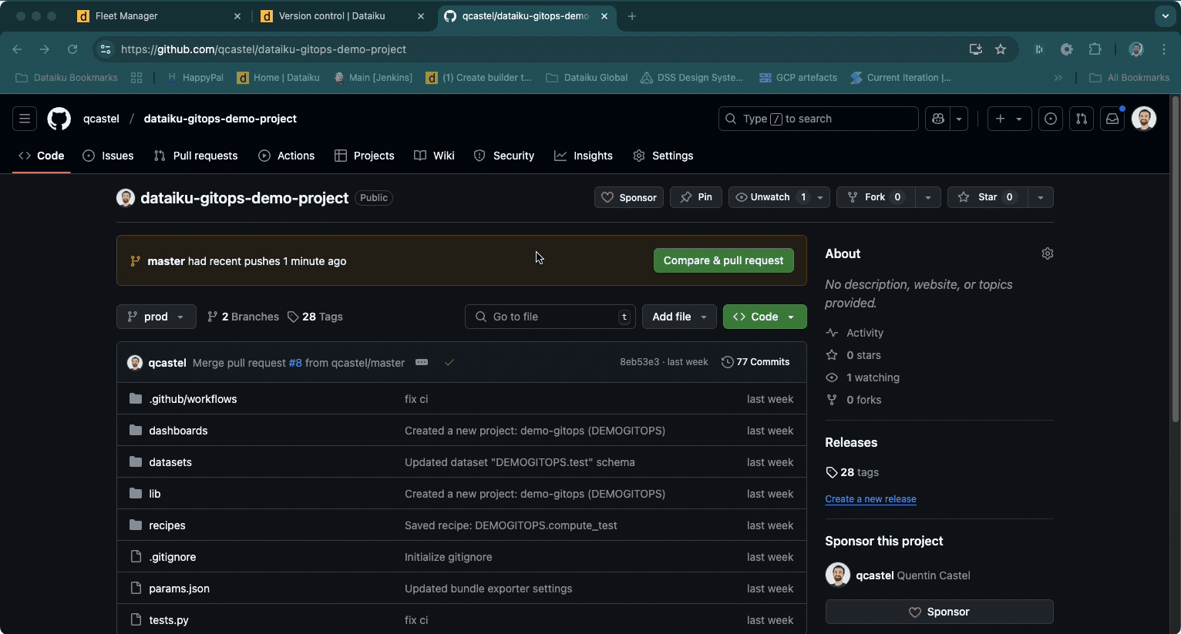The width and height of the screenshot is (1181, 634).
Task: Go to GitHub homepage via Octocat logo
Action: coord(59,119)
